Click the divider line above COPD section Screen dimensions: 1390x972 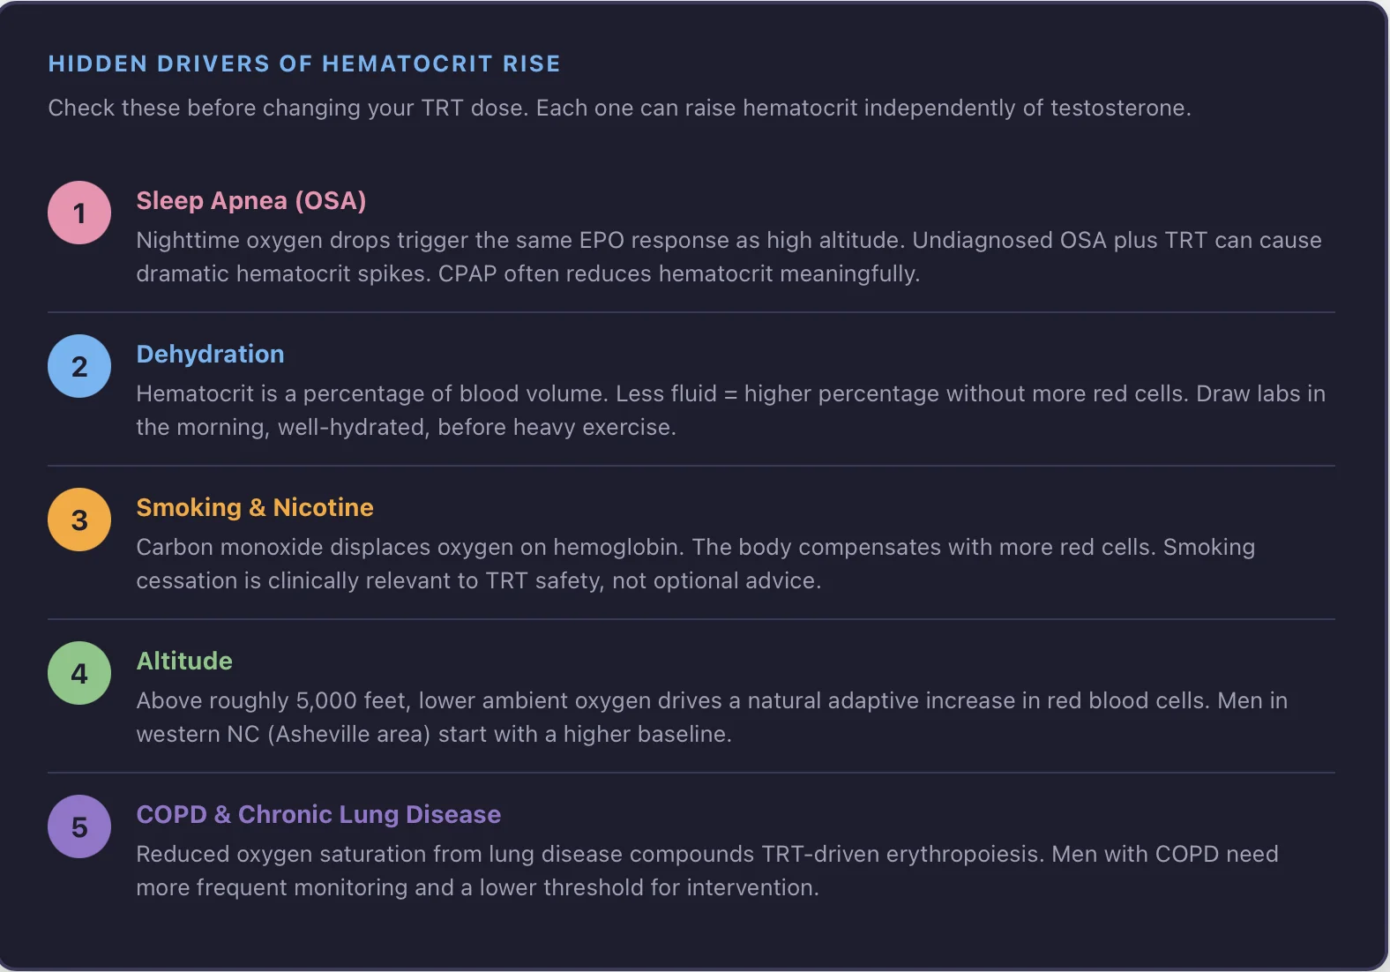click(x=691, y=773)
